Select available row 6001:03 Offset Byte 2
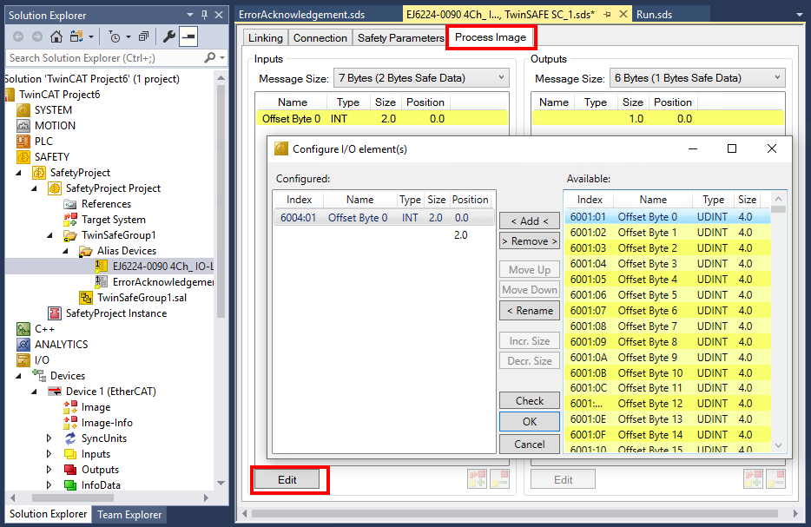The height and width of the screenshot is (527, 811). (668, 247)
